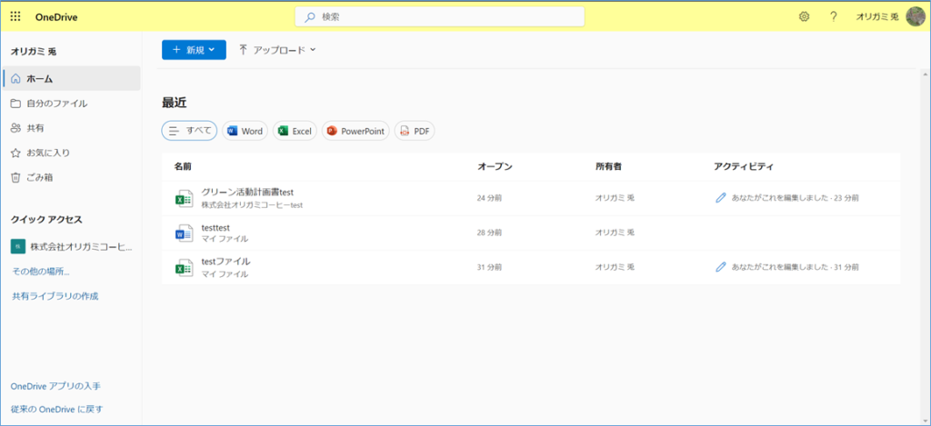
Task: Click 共有ライブラリの作成 link
Action: click(x=55, y=296)
